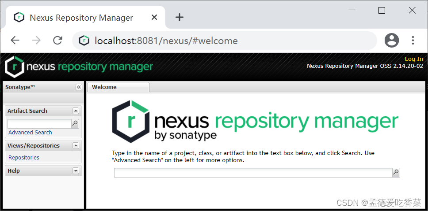Collapse the Views/Repositories panel
The image size is (428, 211).
(76, 145)
